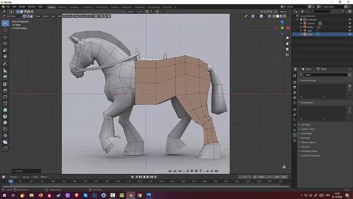Click the green Y axis gizmo
353x199 pixels.
282,28
